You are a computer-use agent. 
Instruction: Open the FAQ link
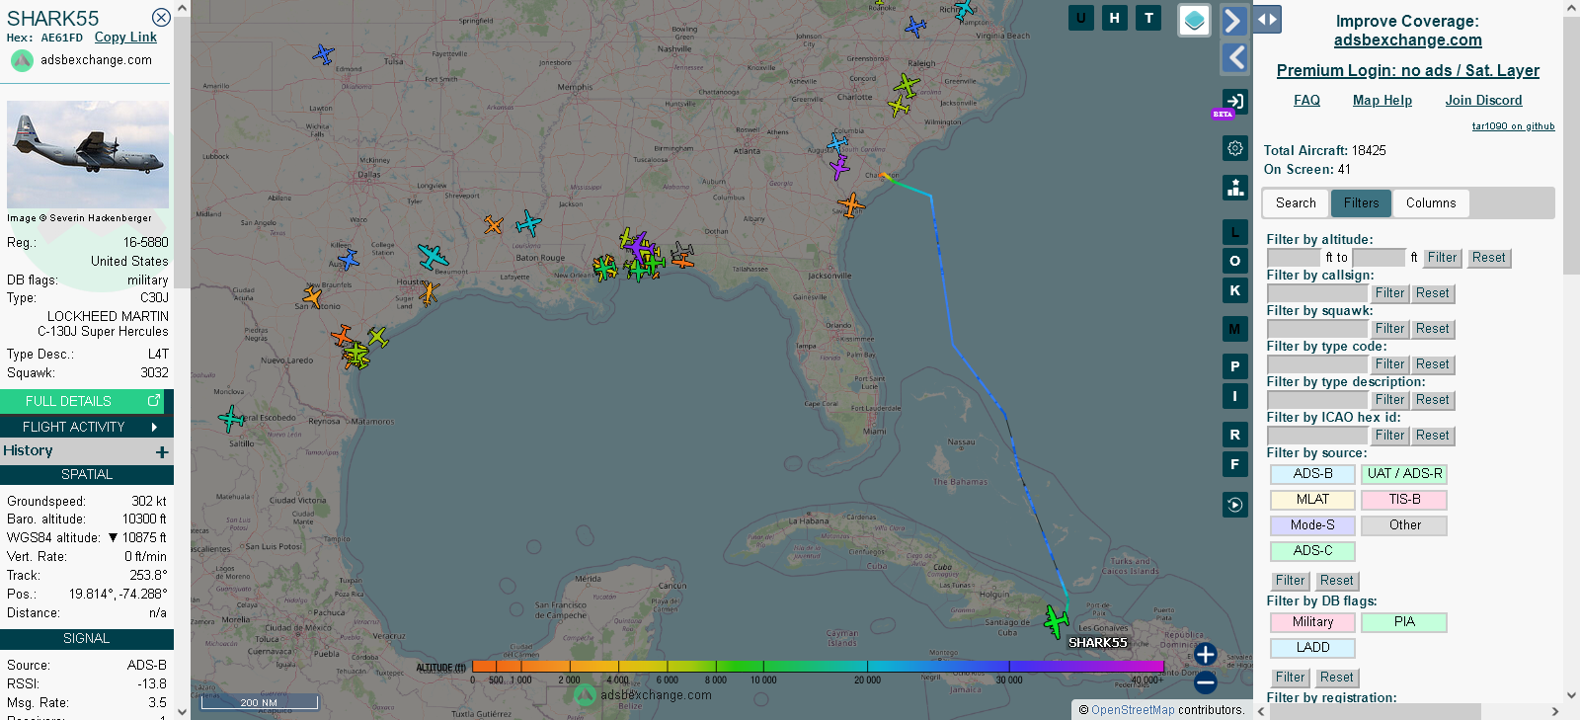pos(1306,101)
